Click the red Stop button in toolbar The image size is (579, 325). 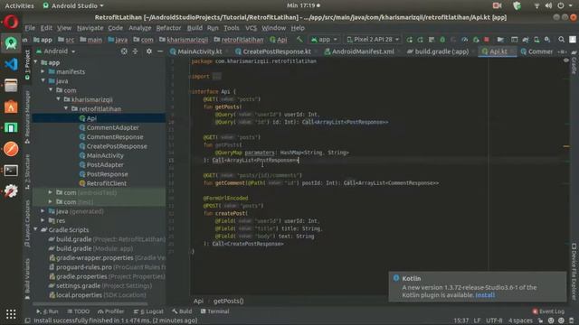click(x=487, y=40)
